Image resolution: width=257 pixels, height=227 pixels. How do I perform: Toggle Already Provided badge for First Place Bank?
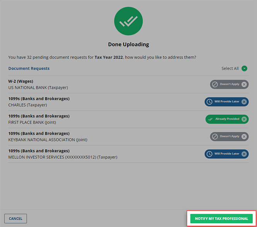pos(227,119)
